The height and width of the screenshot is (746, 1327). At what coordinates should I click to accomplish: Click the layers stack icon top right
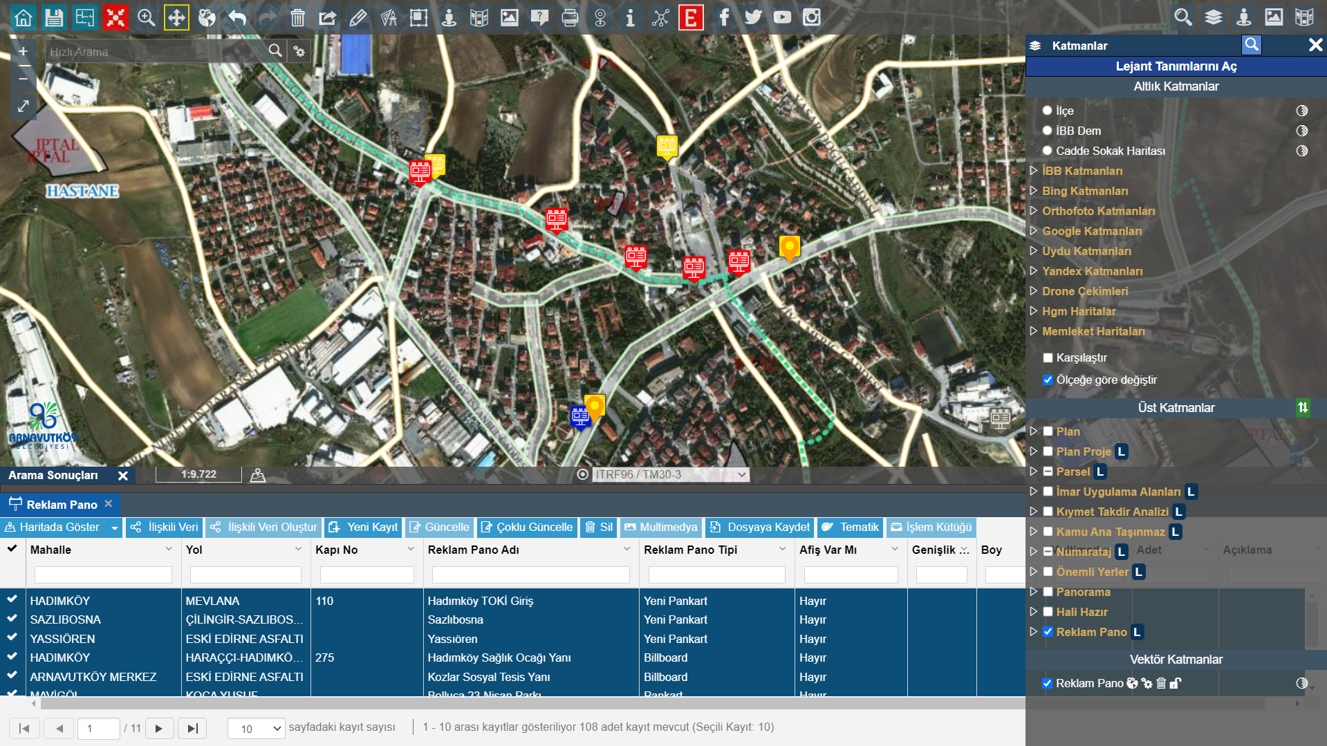click(1213, 17)
